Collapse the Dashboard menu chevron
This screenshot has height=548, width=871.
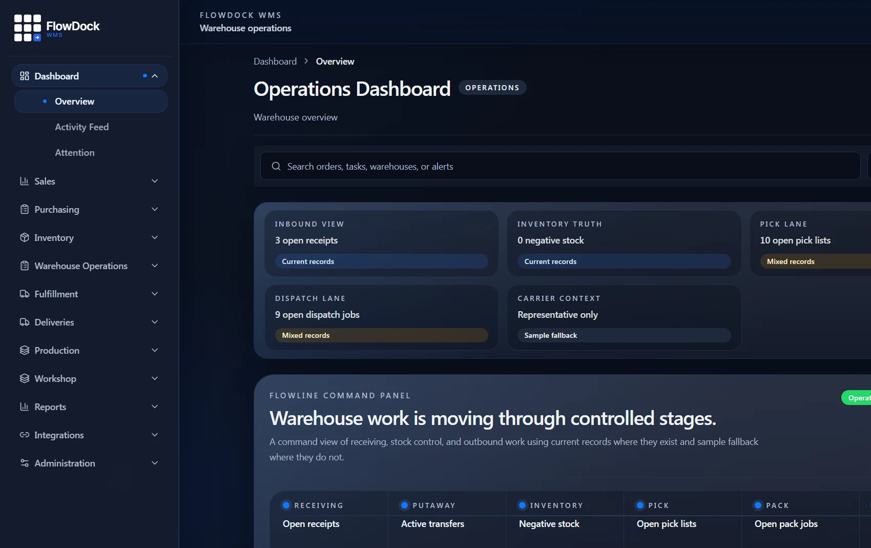pyautogui.click(x=155, y=76)
